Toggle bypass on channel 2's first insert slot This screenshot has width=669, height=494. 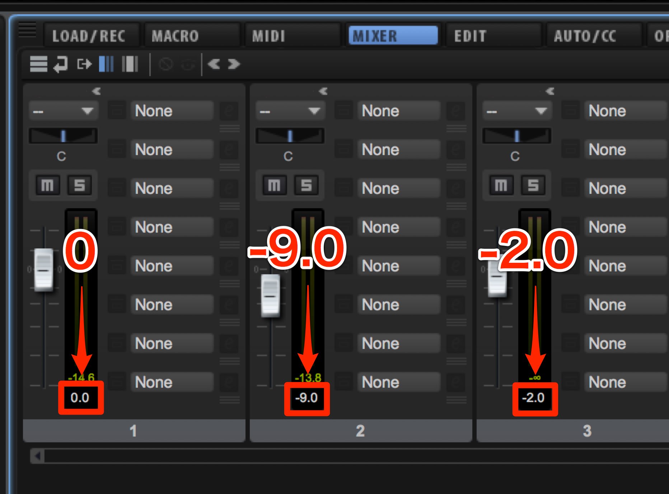343,111
